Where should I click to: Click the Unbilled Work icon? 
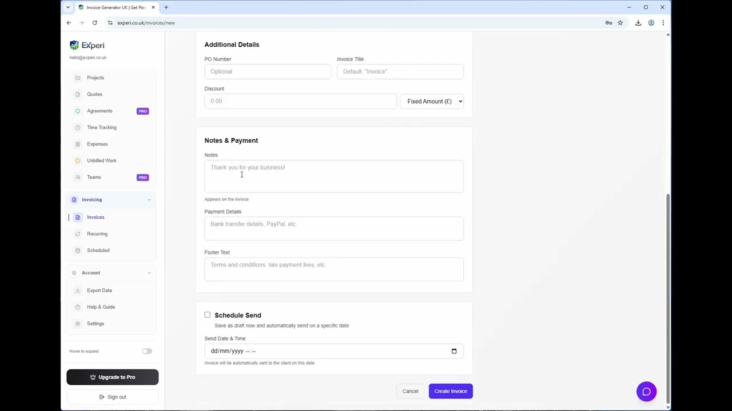[78, 160]
